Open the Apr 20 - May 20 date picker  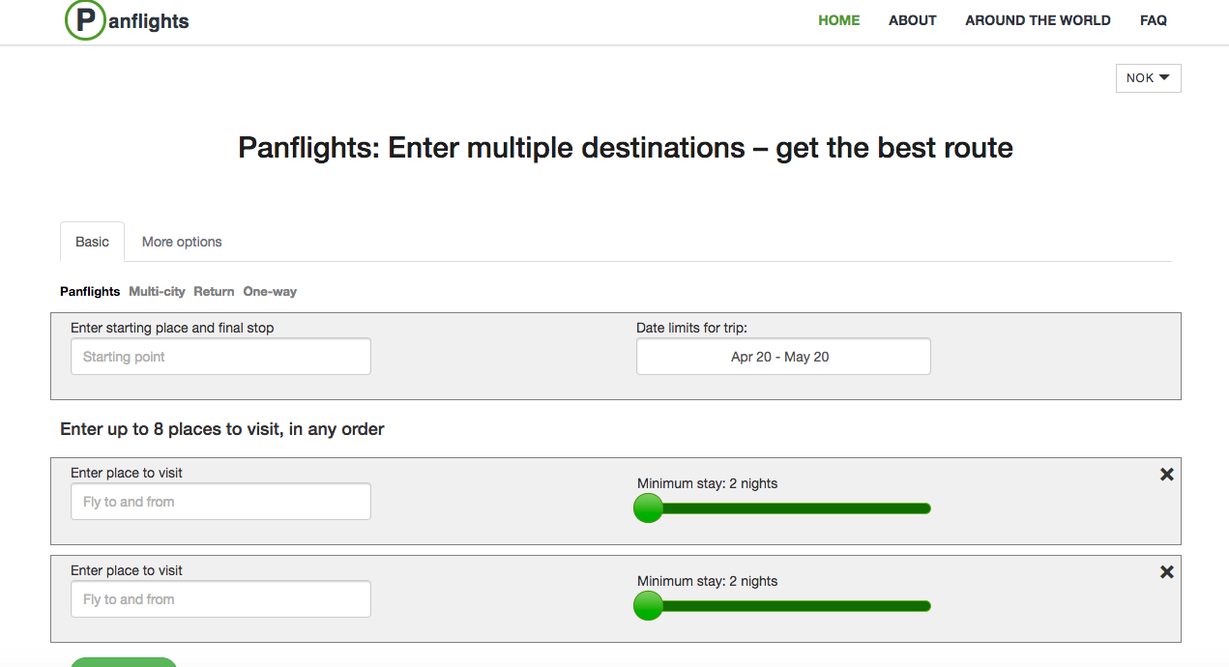pos(783,357)
